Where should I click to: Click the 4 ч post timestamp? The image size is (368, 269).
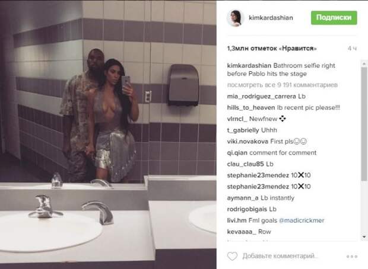pos(353,49)
